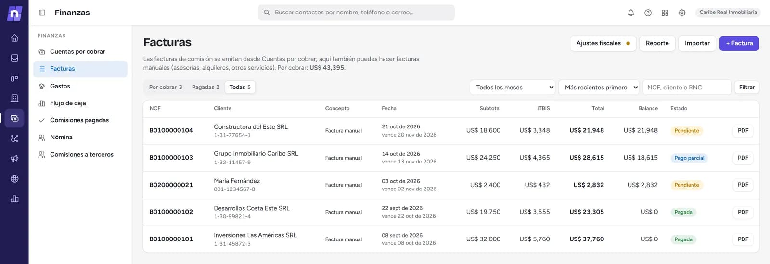Click the Pago parcial status badge
Screen dimensions: 770x264
[689, 158]
